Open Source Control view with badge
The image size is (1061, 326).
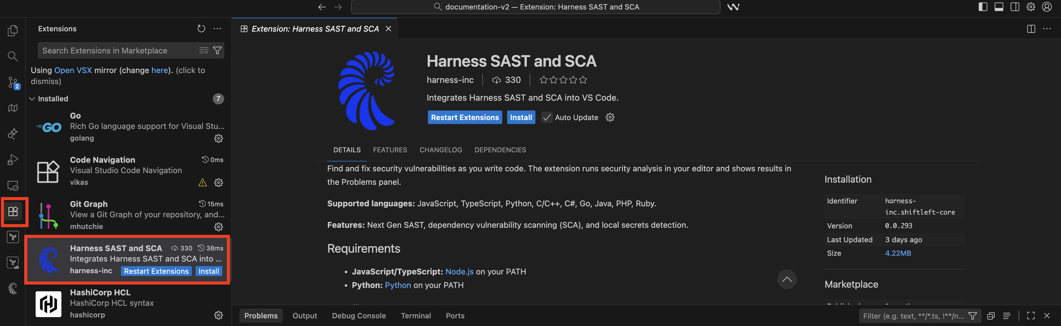click(13, 82)
